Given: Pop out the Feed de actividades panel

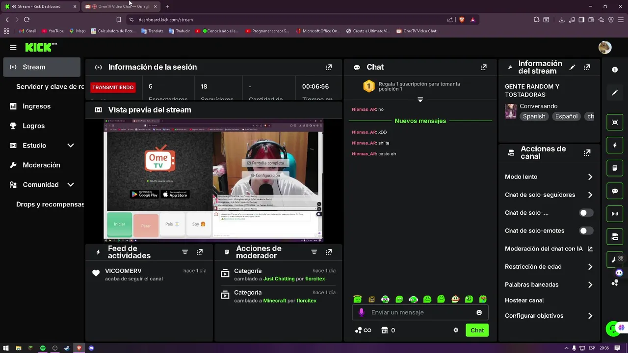Looking at the screenshot, I should point(200,252).
